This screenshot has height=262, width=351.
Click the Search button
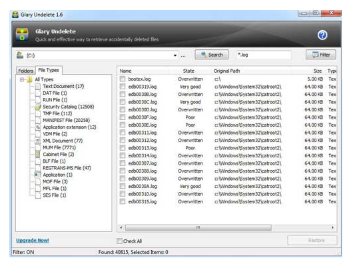[x=212, y=55]
